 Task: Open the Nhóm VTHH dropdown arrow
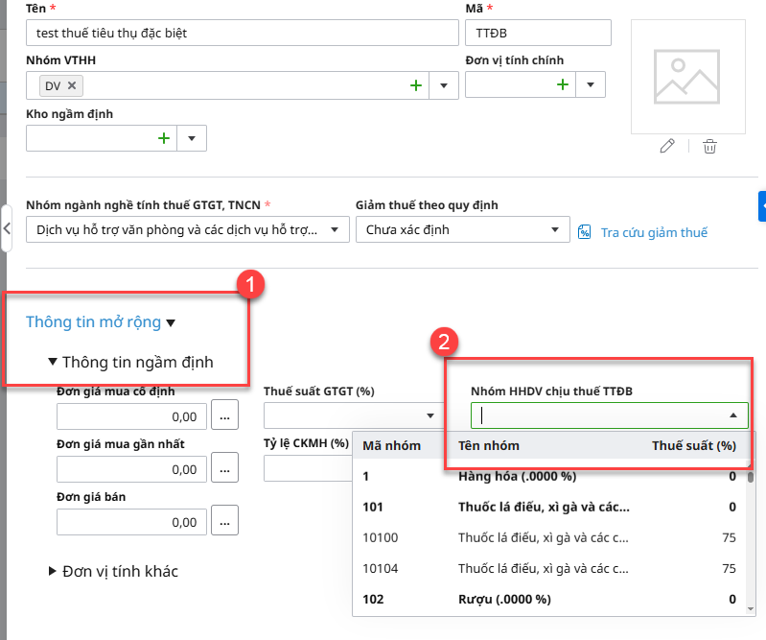[x=443, y=85]
